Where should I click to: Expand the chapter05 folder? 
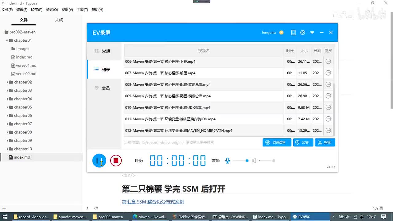7,107
